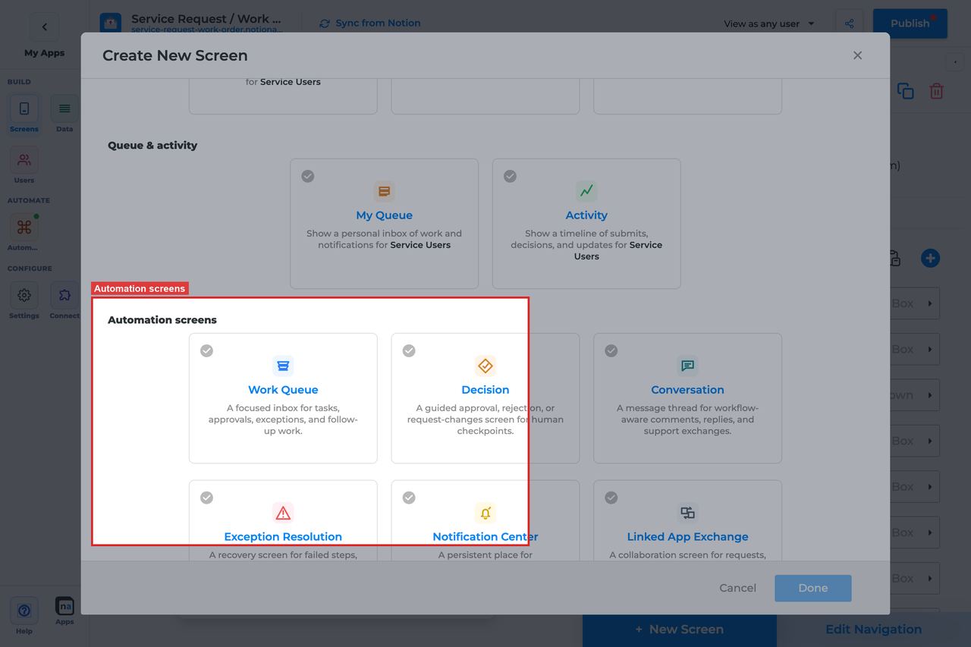
Task: Open Help at the sidebar bottom
Action: pos(24,615)
